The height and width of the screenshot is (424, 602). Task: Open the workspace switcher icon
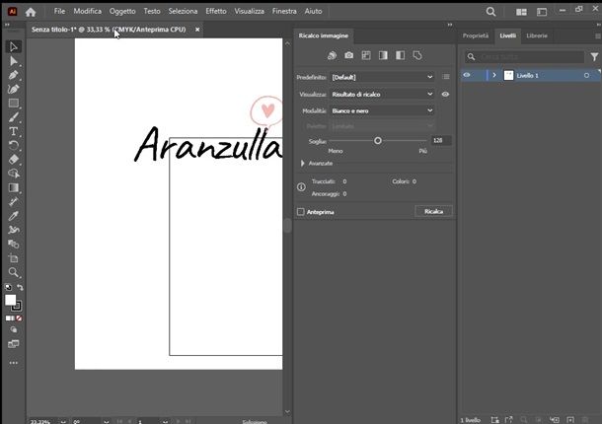tap(542, 12)
